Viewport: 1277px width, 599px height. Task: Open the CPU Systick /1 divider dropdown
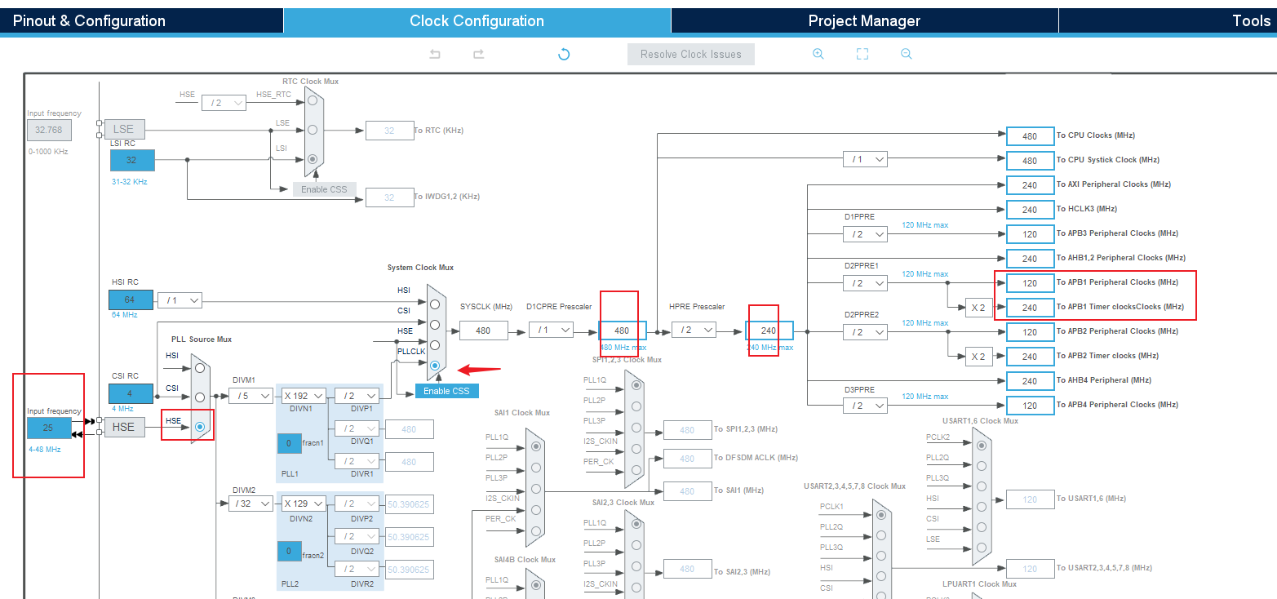pos(865,160)
